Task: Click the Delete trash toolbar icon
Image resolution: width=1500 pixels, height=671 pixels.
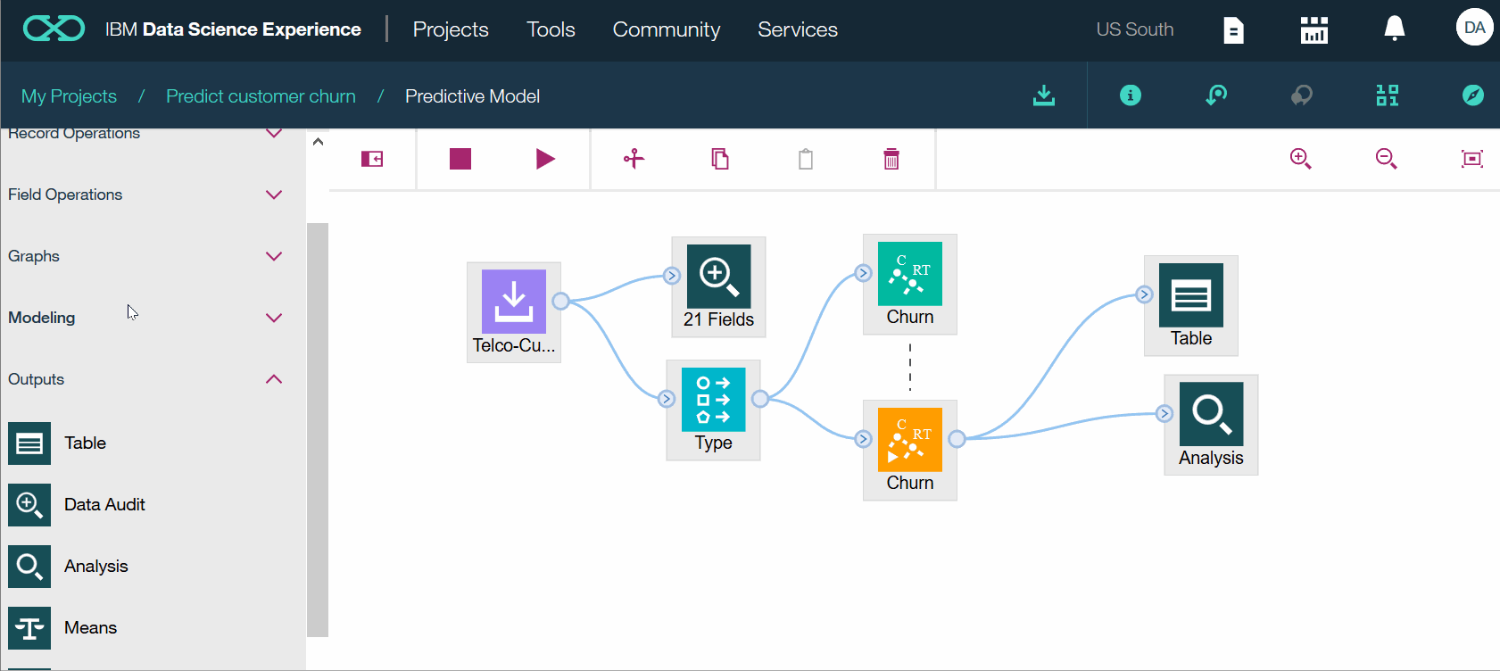Action: [891, 159]
